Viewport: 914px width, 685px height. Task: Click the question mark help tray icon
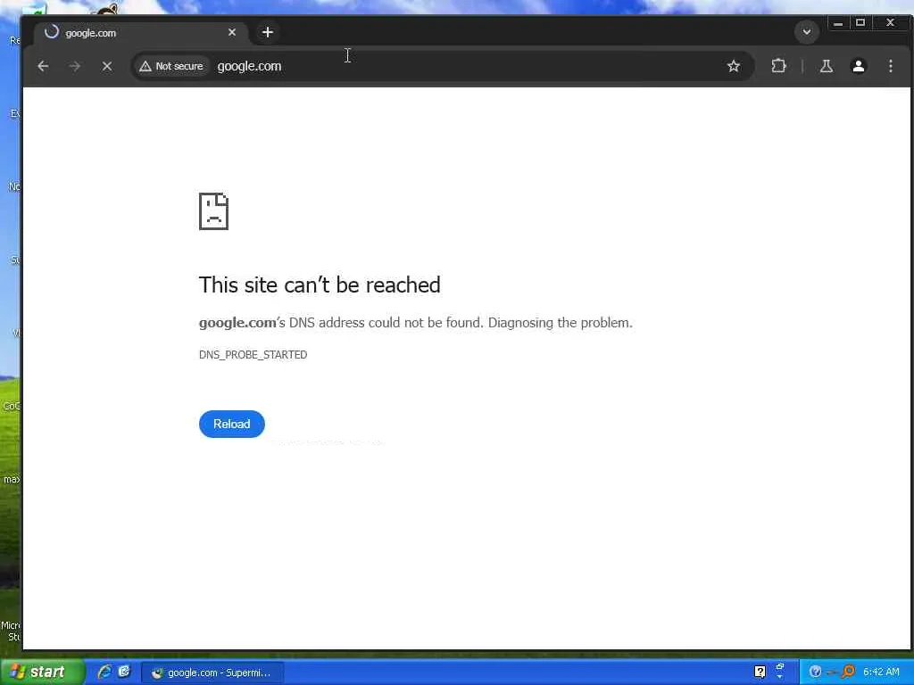coord(760,673)
